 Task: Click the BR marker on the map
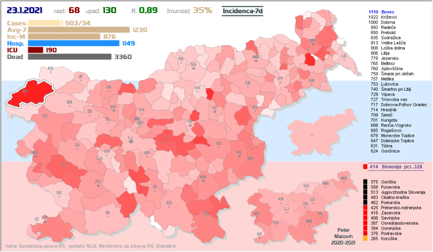[250, 159]
